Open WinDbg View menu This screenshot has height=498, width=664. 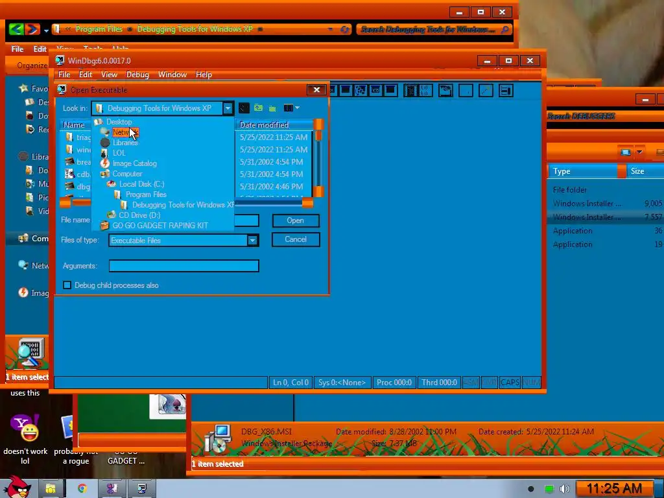[x=109, y=75]
